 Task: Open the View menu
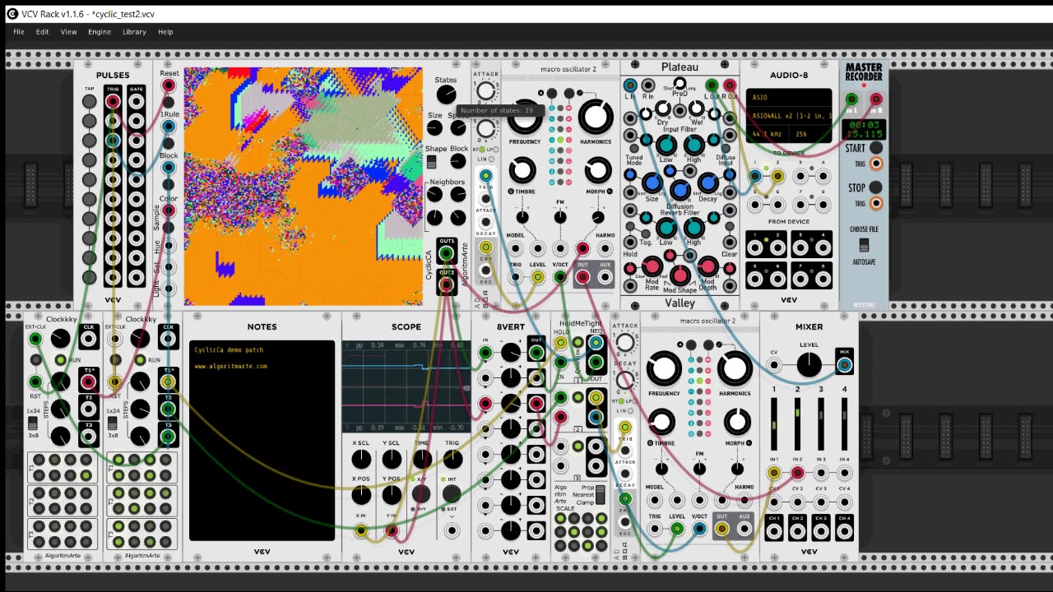[x=68, y=32]
